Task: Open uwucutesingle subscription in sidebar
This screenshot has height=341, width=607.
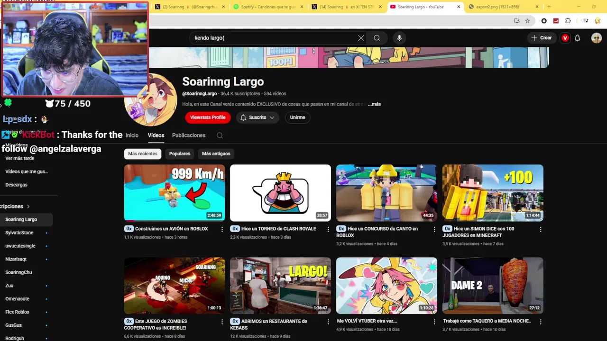Action: coord(20,246)
